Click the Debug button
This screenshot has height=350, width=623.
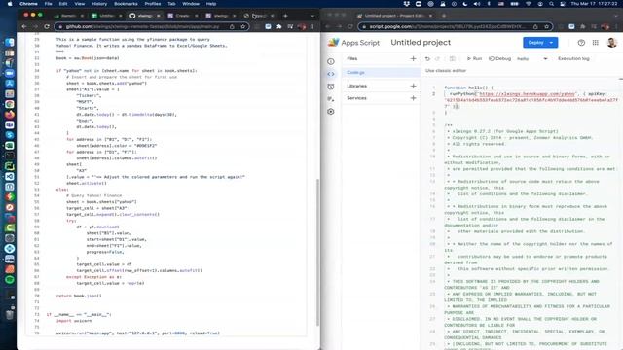coord(499,58)
